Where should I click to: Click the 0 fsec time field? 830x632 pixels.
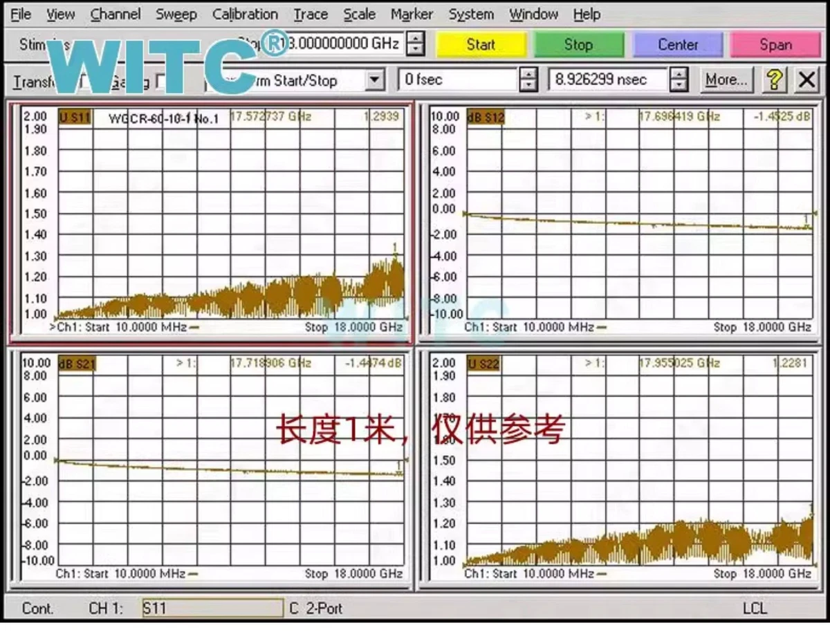(458, 80)
